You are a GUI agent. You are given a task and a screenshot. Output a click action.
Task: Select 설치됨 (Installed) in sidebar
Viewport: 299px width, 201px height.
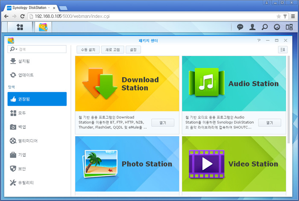pyautogui.click(x=37, y=61)
